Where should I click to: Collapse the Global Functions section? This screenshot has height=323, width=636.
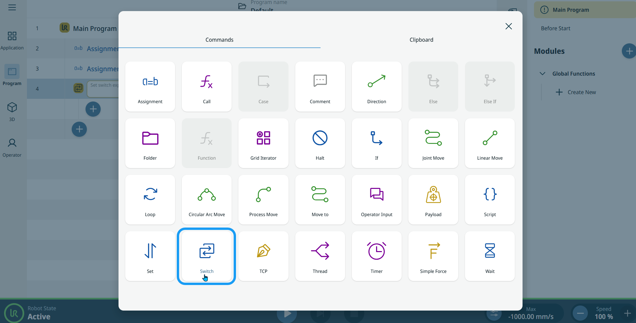[x=542, y=74]
